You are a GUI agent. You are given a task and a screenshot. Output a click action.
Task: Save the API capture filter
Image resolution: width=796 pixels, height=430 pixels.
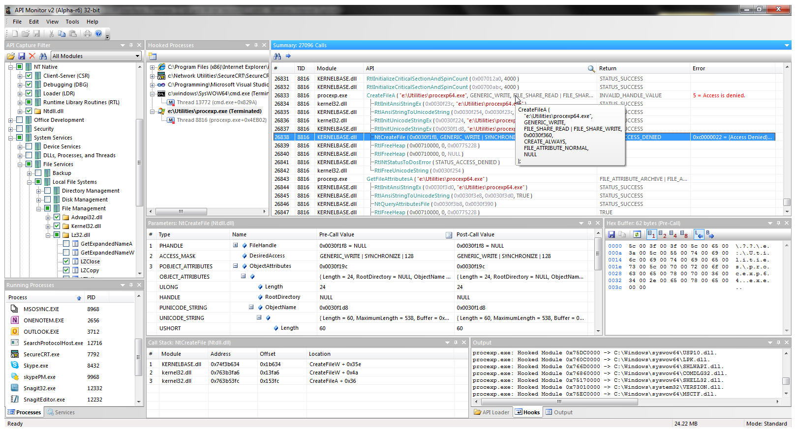tap(21, 56)
